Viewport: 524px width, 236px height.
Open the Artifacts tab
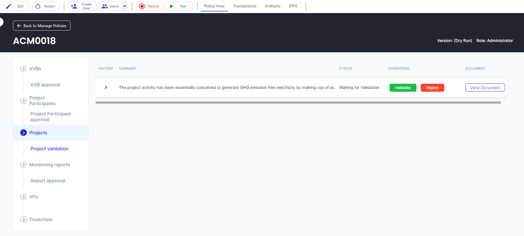(x=273, y=6)
